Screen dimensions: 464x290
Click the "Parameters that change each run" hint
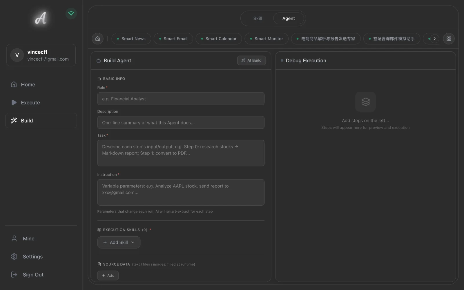click(155, 211)
